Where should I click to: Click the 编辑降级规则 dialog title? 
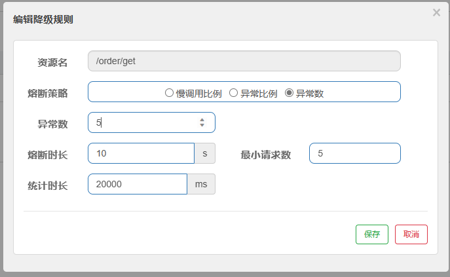[43, 20]
